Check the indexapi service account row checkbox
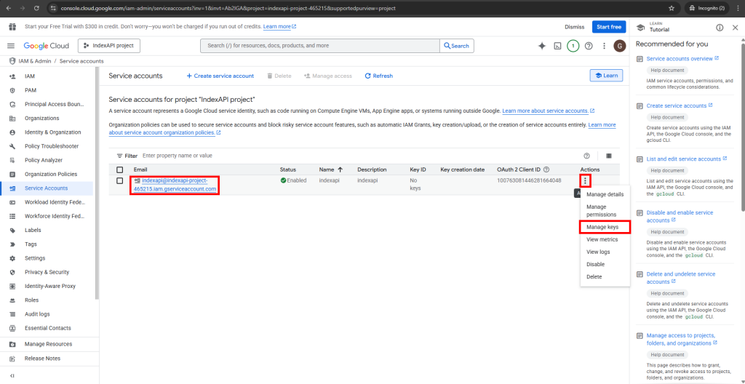The width and height of the screenshot is (745, 384). click(x=120, y=180)
